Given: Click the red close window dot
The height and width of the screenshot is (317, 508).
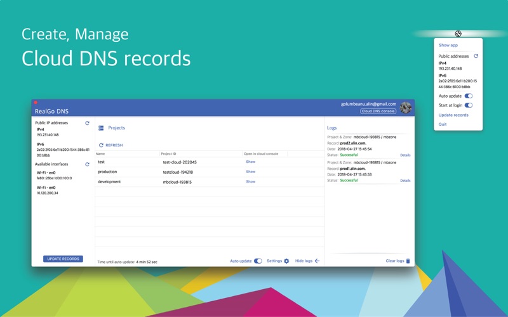Looking at the screenshot, I should click(36, 103).
